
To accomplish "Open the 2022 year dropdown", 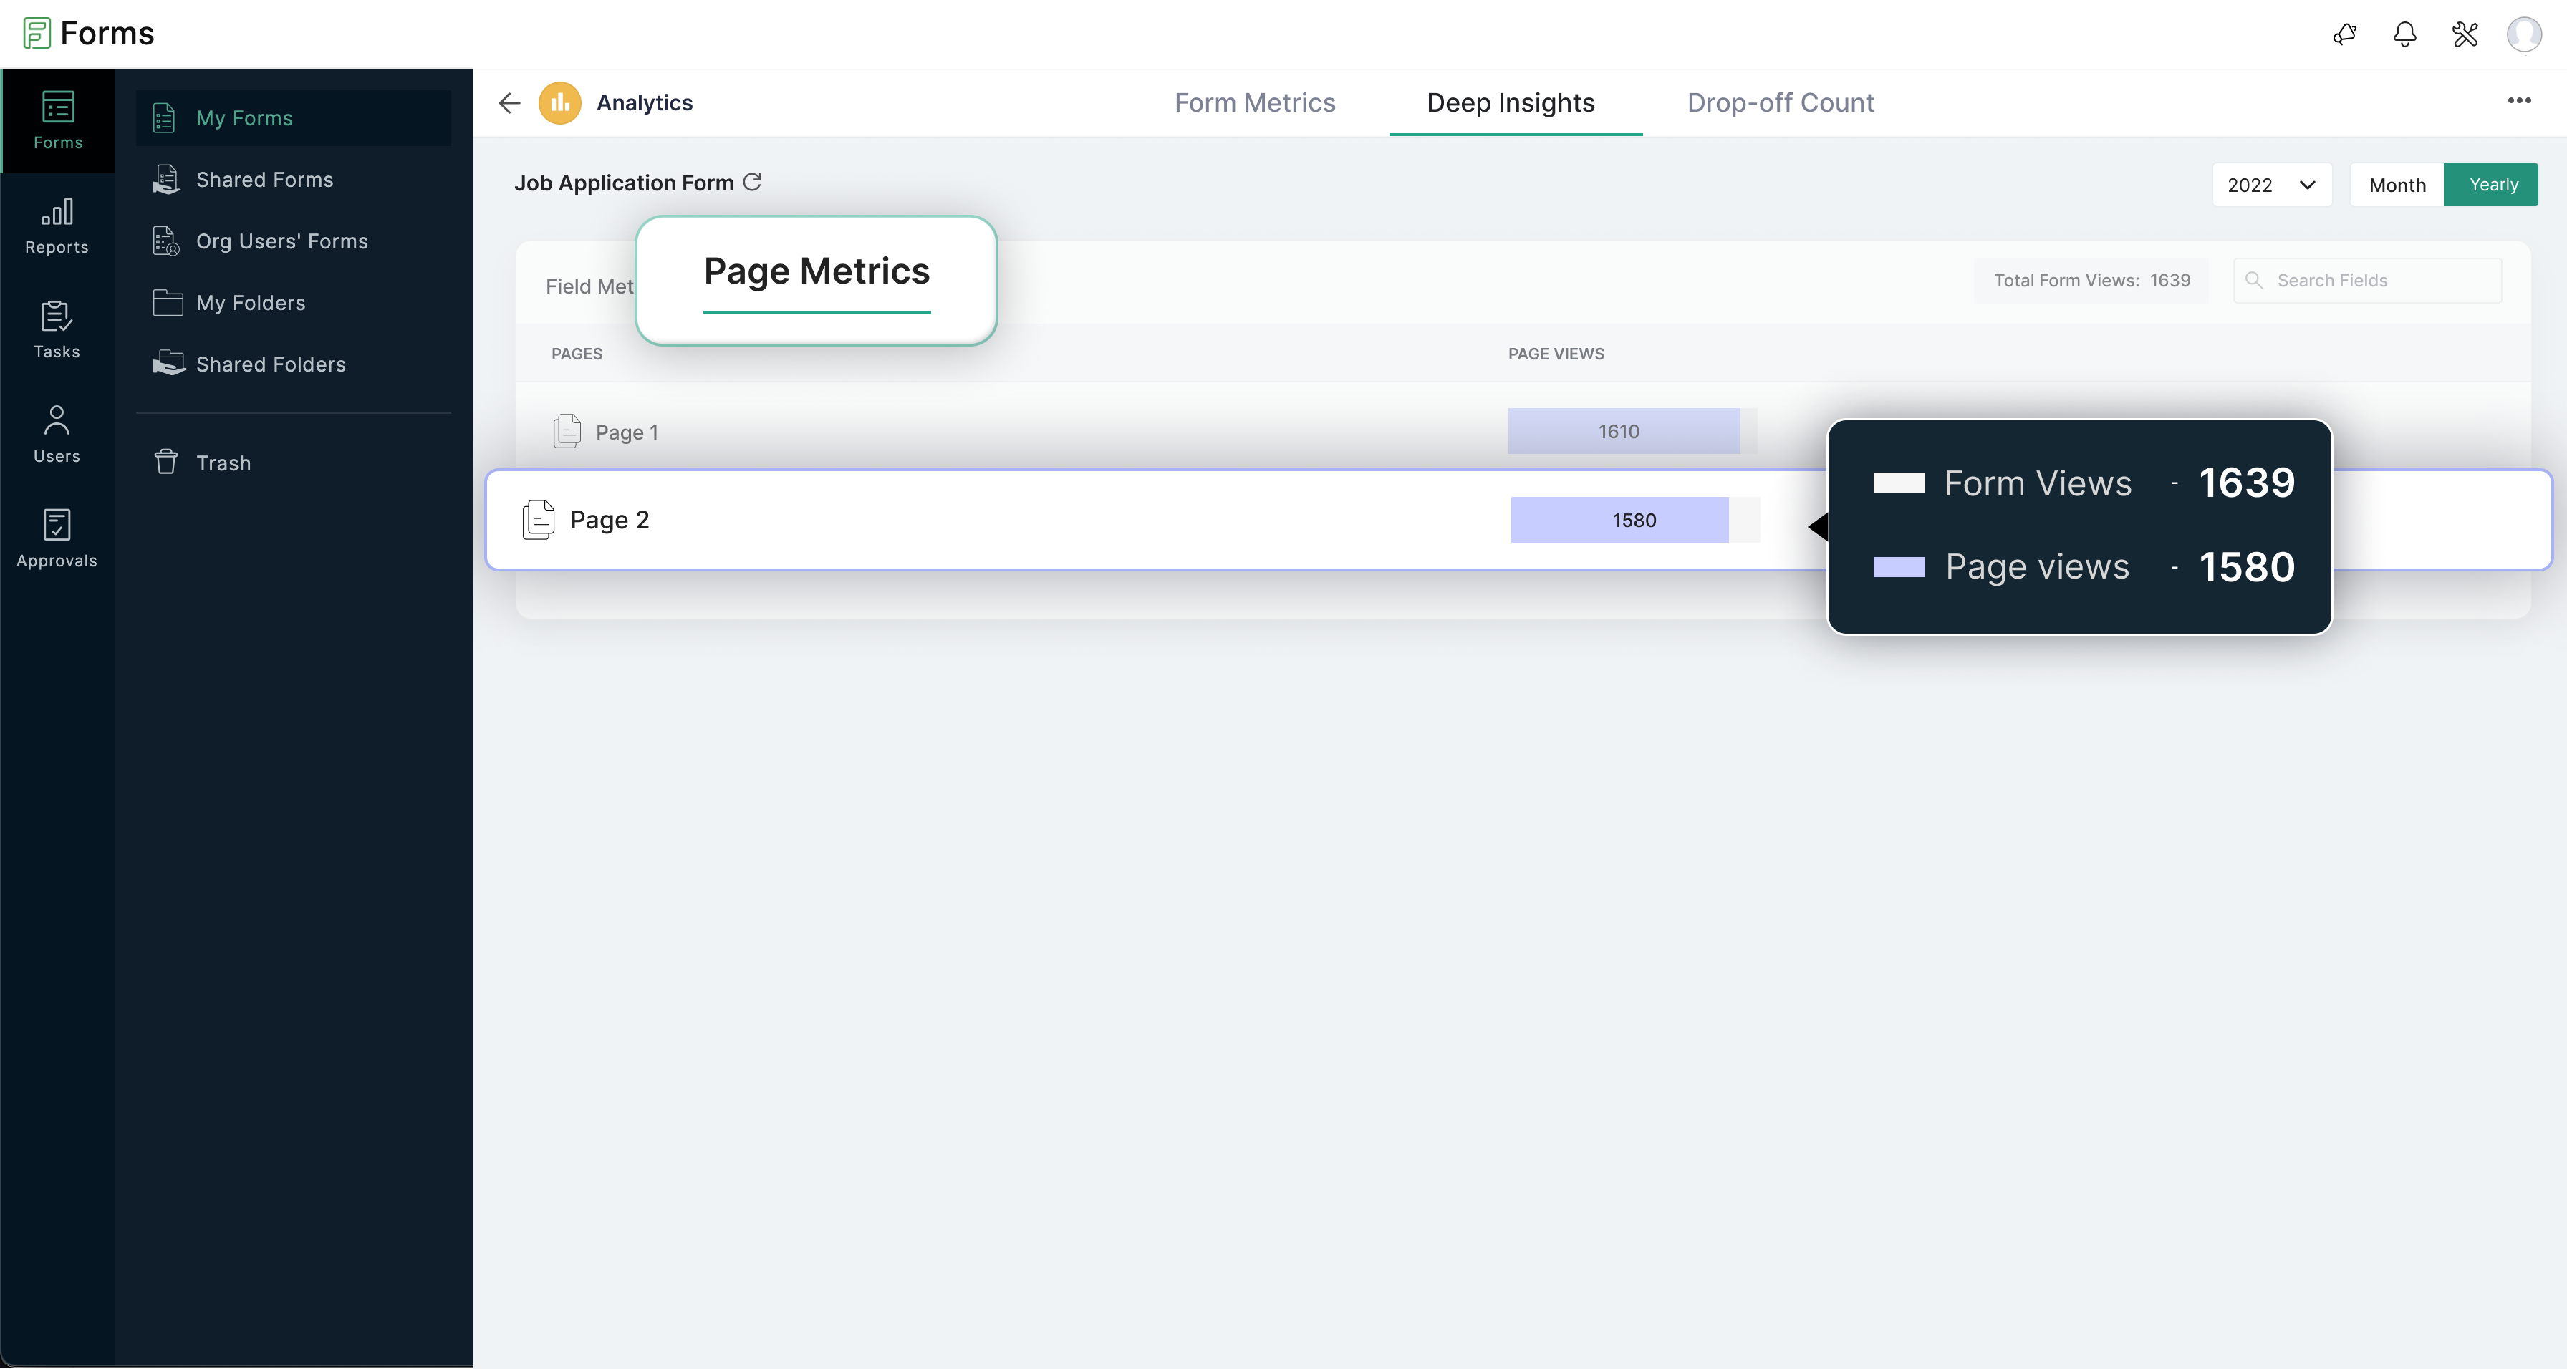I will [2272, 185].
